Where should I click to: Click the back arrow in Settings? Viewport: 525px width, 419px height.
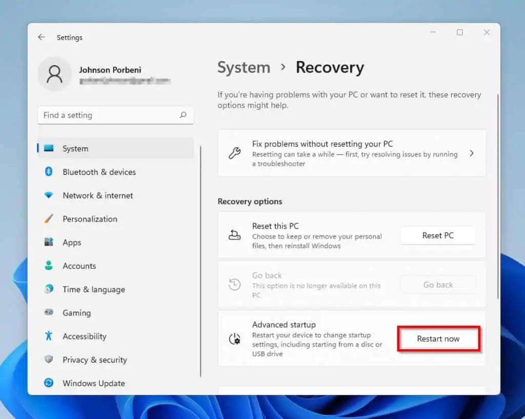tap(42, 37)
